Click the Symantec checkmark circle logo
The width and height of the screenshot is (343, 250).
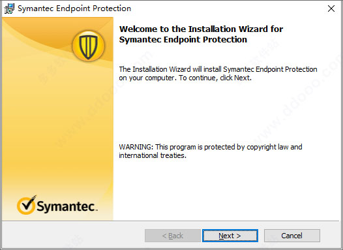[26, 205]
